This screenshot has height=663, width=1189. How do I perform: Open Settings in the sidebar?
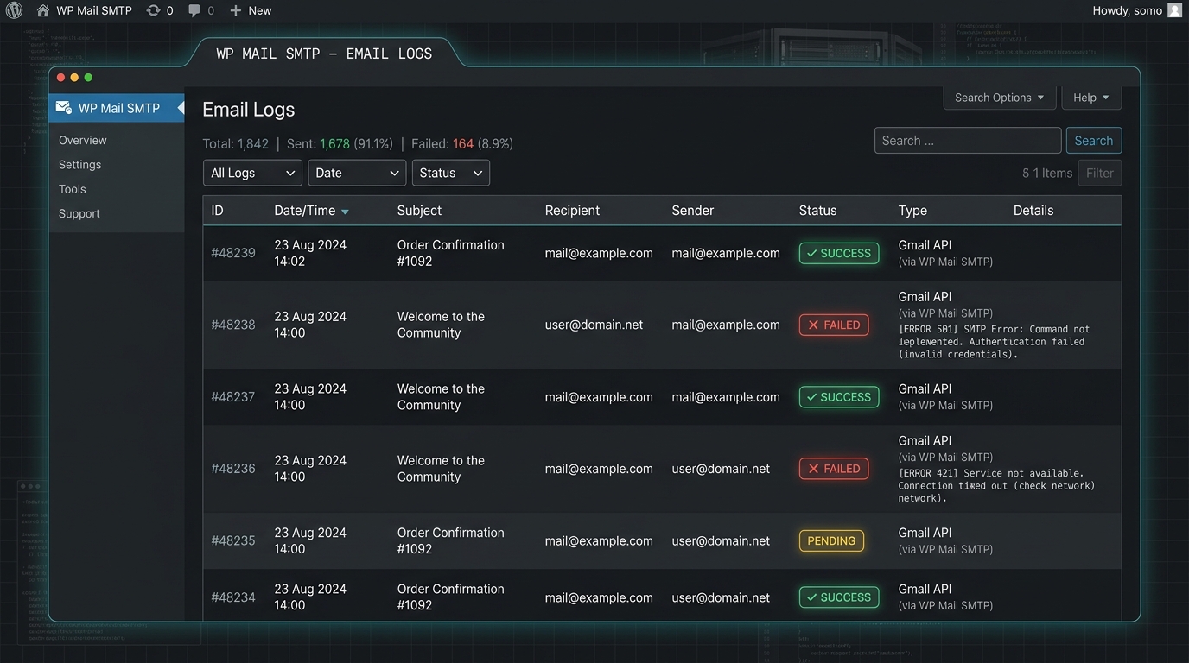(x=79, y=164)
